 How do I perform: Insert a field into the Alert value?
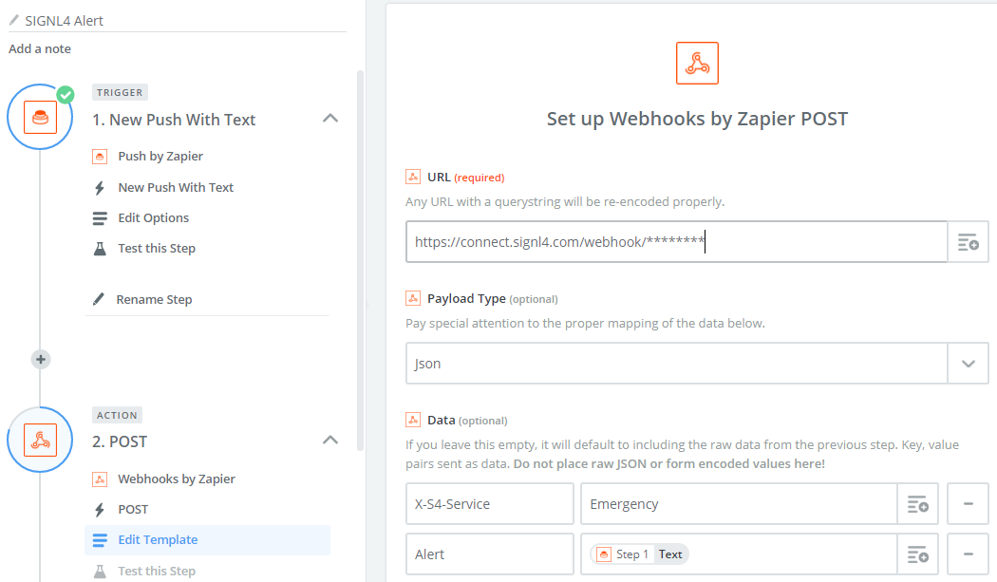point(917,554)
